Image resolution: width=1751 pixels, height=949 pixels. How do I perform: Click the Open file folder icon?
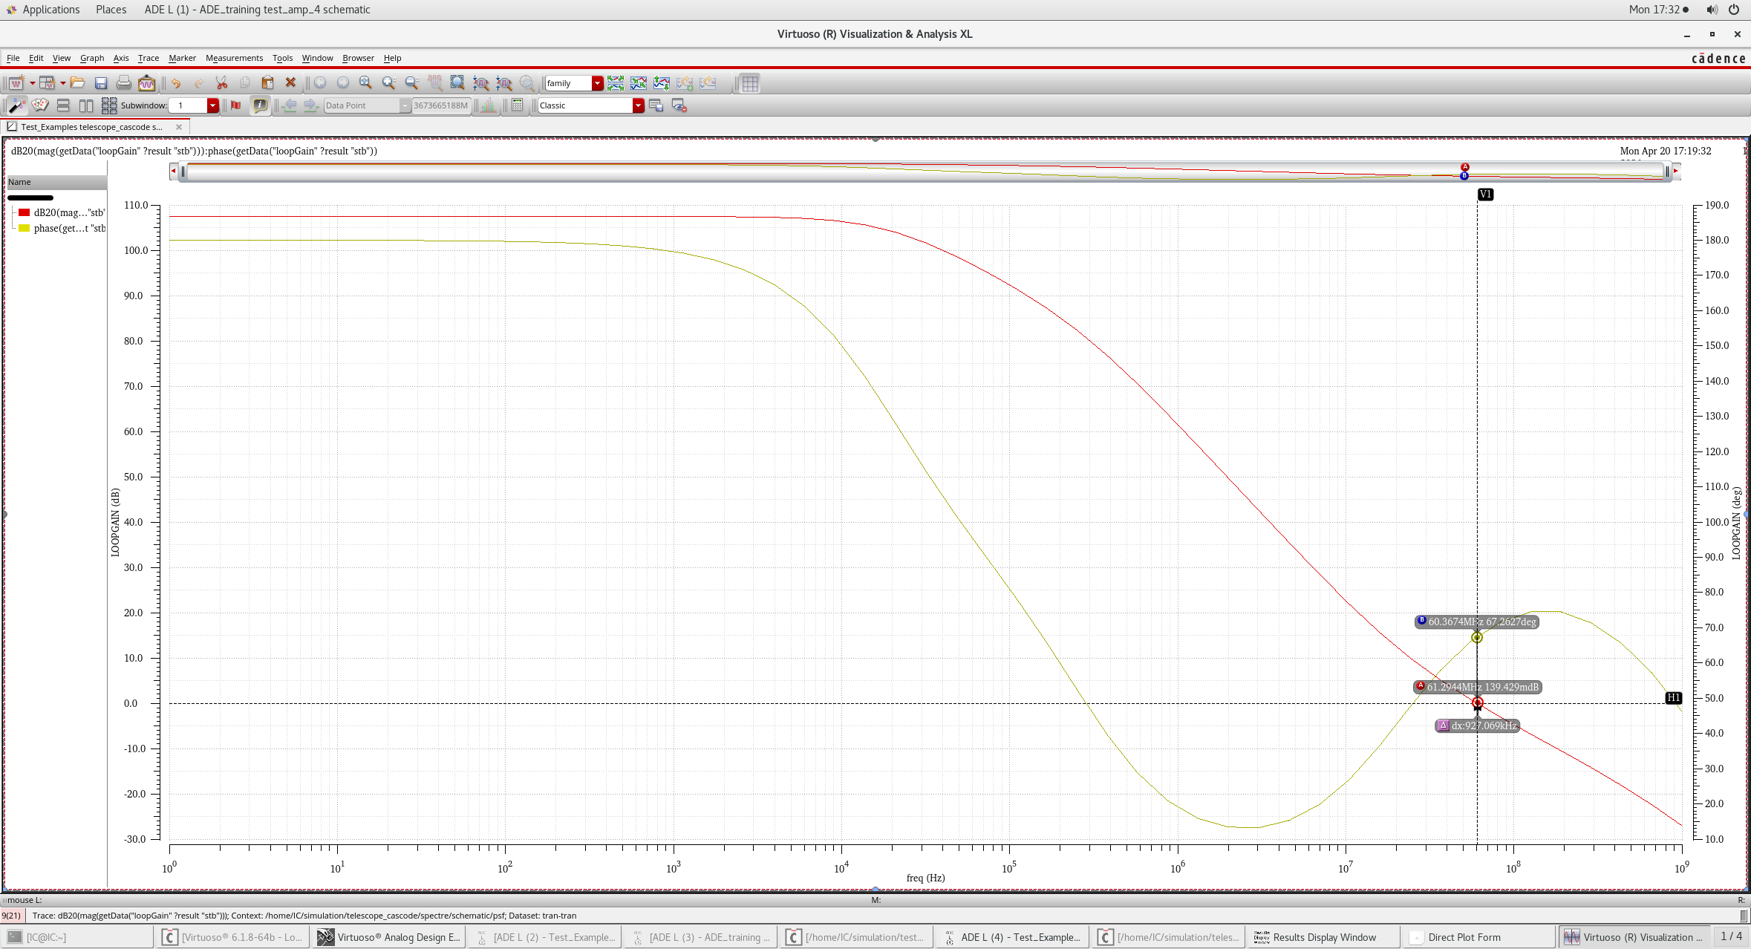77,83
